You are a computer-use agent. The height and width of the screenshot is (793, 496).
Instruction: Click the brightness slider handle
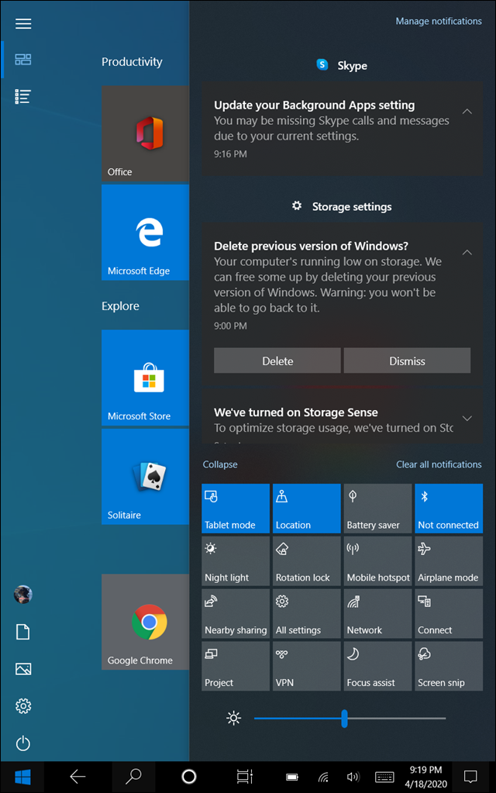(x=344, y=718)
